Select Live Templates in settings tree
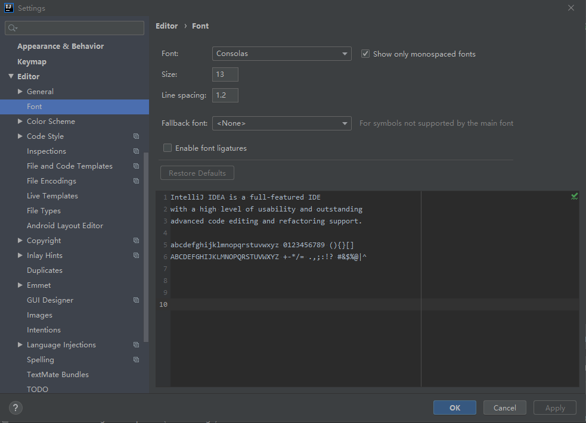 (52, 196)
